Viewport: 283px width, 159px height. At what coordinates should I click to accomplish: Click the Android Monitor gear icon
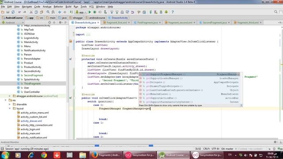click(x=275, y=142)
